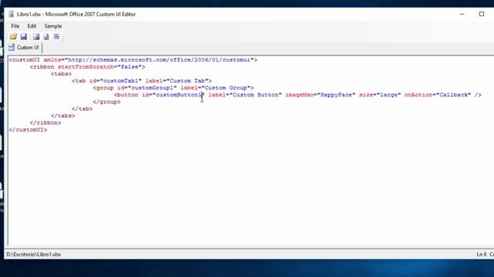Click the Custom UI tab's document icon
Viewport: 494px width, 277px height.
click(x=12, y=48)
